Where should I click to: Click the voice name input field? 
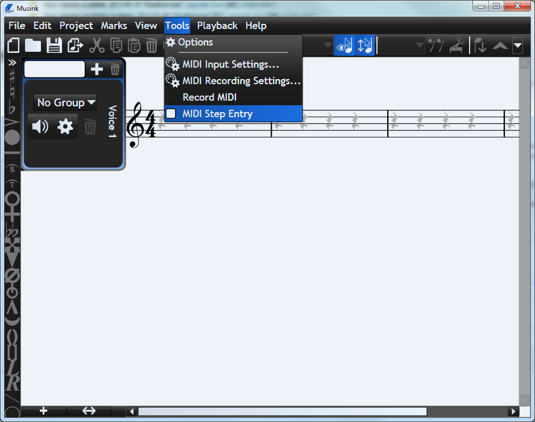coord(55,69)
